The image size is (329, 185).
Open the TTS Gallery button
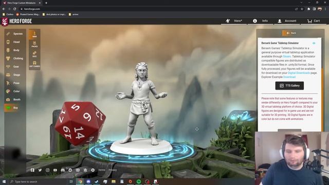pyautogui.click(x=289, y=86)
